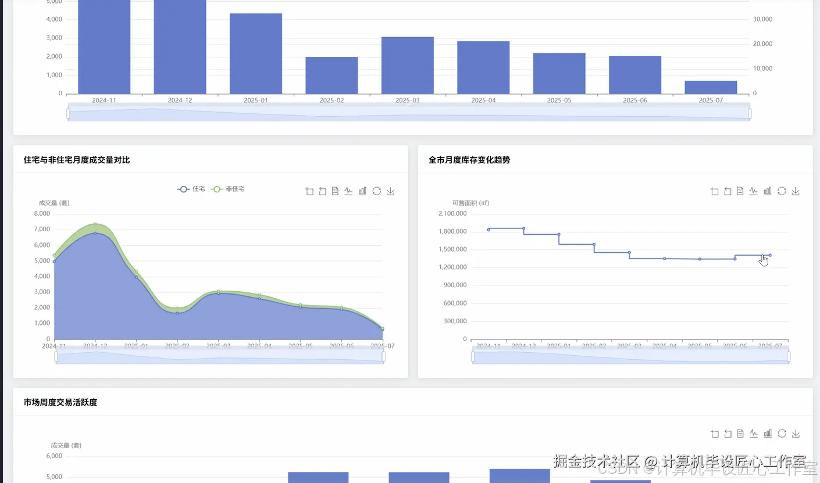Image resolution: width=820 pixels, height=483 pixels.
Task: Click the 2025-04 bar in top chart
Action: click(483, 67)
